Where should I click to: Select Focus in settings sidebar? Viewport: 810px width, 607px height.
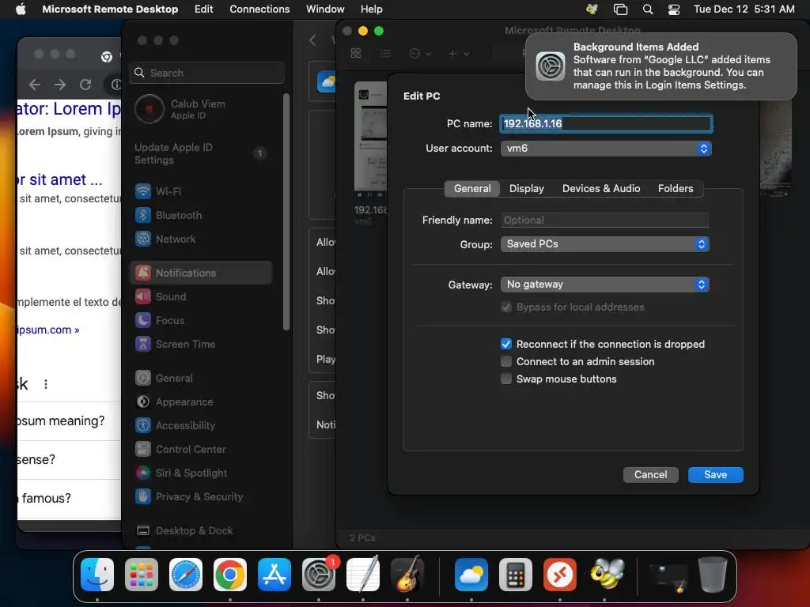201,321
